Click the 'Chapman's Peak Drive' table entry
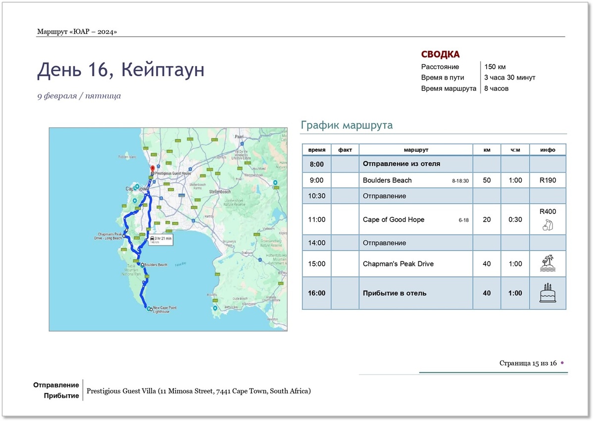The height and width of the screenshot is (422, 594). pos(398,264)
